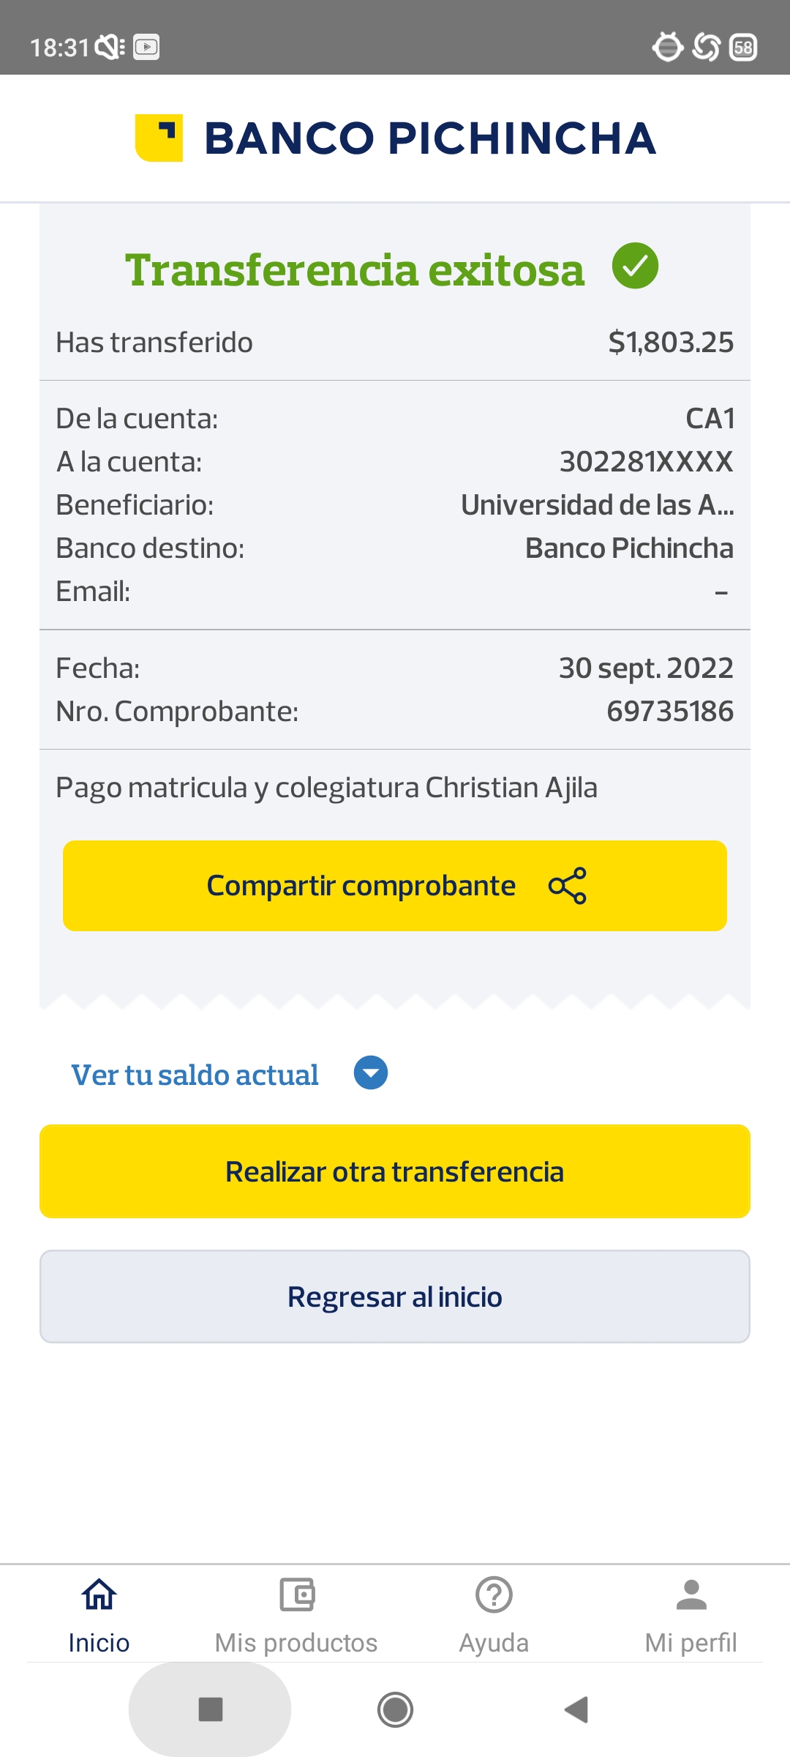The height and width of the screenshot is (1757, 790).
Task: Open Mis productos wallet icon
Action: (x=296, y=1594)
